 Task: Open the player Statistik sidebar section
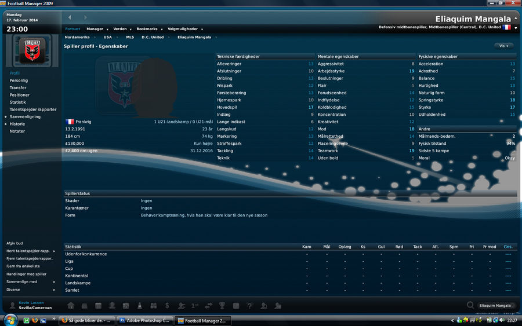click(17, 102)
